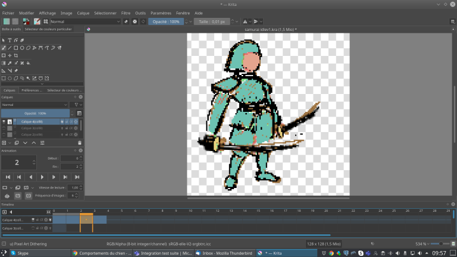Open the layer filter dropdown

point(77,105)
